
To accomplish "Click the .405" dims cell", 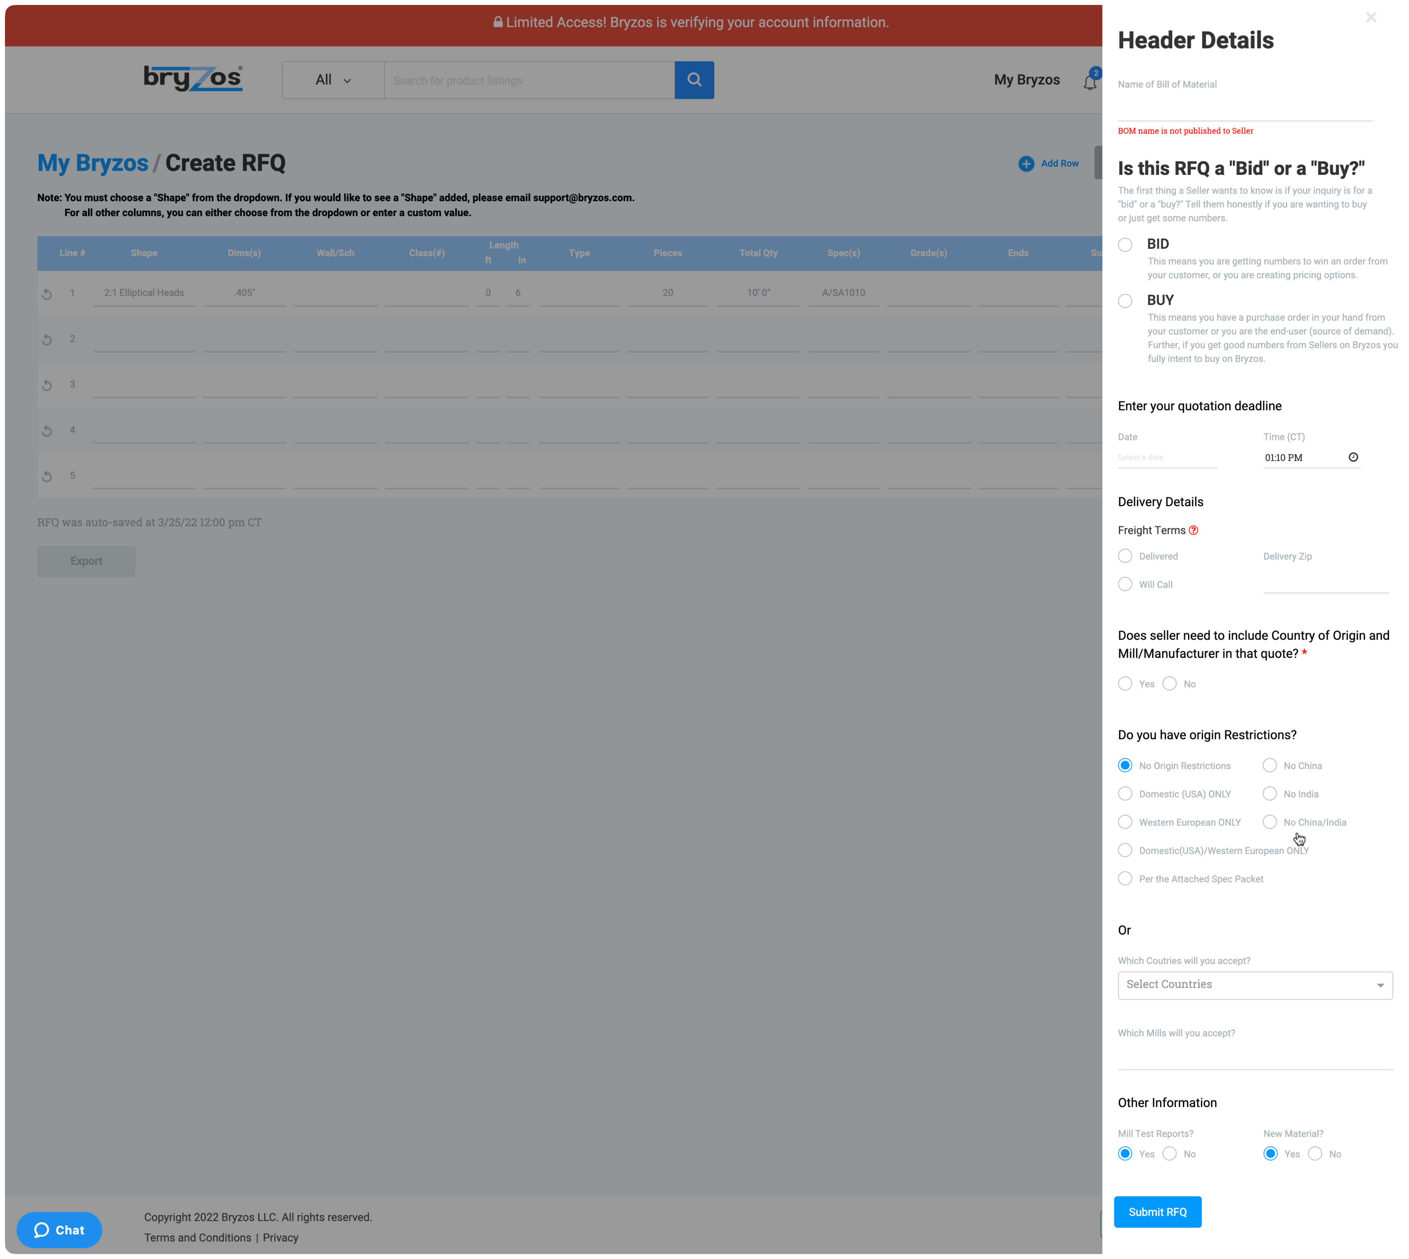I will click(x=244, y=293).
